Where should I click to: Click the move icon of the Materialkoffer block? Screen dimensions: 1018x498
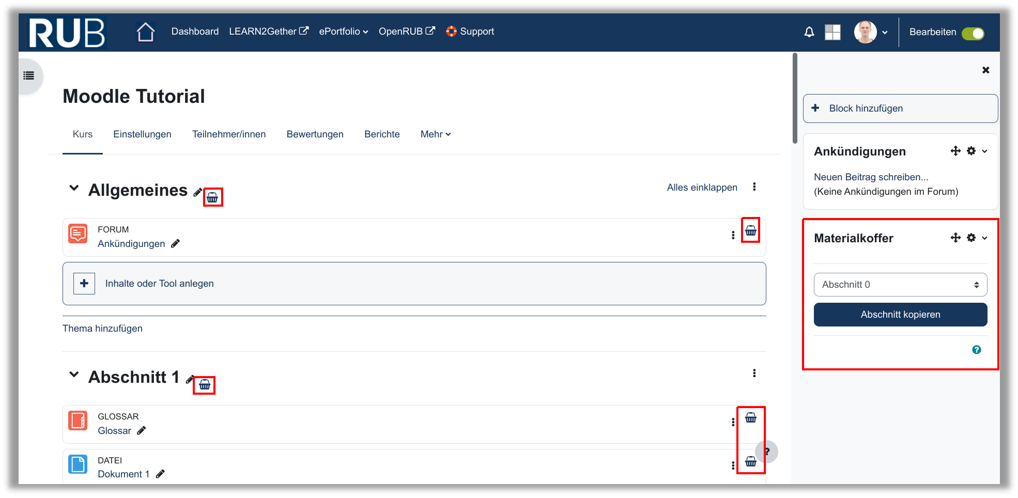[x=955, y=238]
